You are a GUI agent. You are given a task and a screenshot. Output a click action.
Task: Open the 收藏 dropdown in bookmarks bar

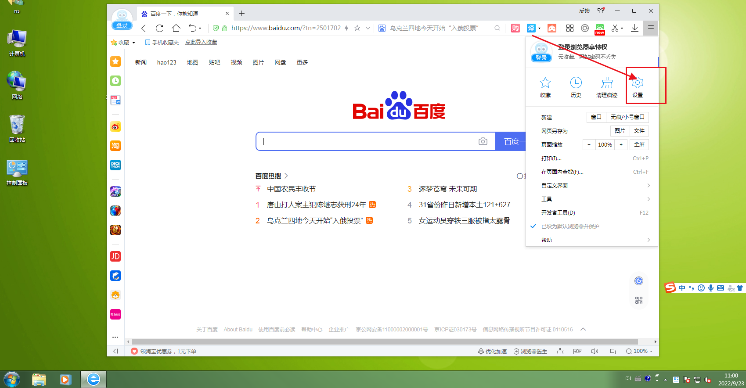pyautogui.click(x=123, y=43)
